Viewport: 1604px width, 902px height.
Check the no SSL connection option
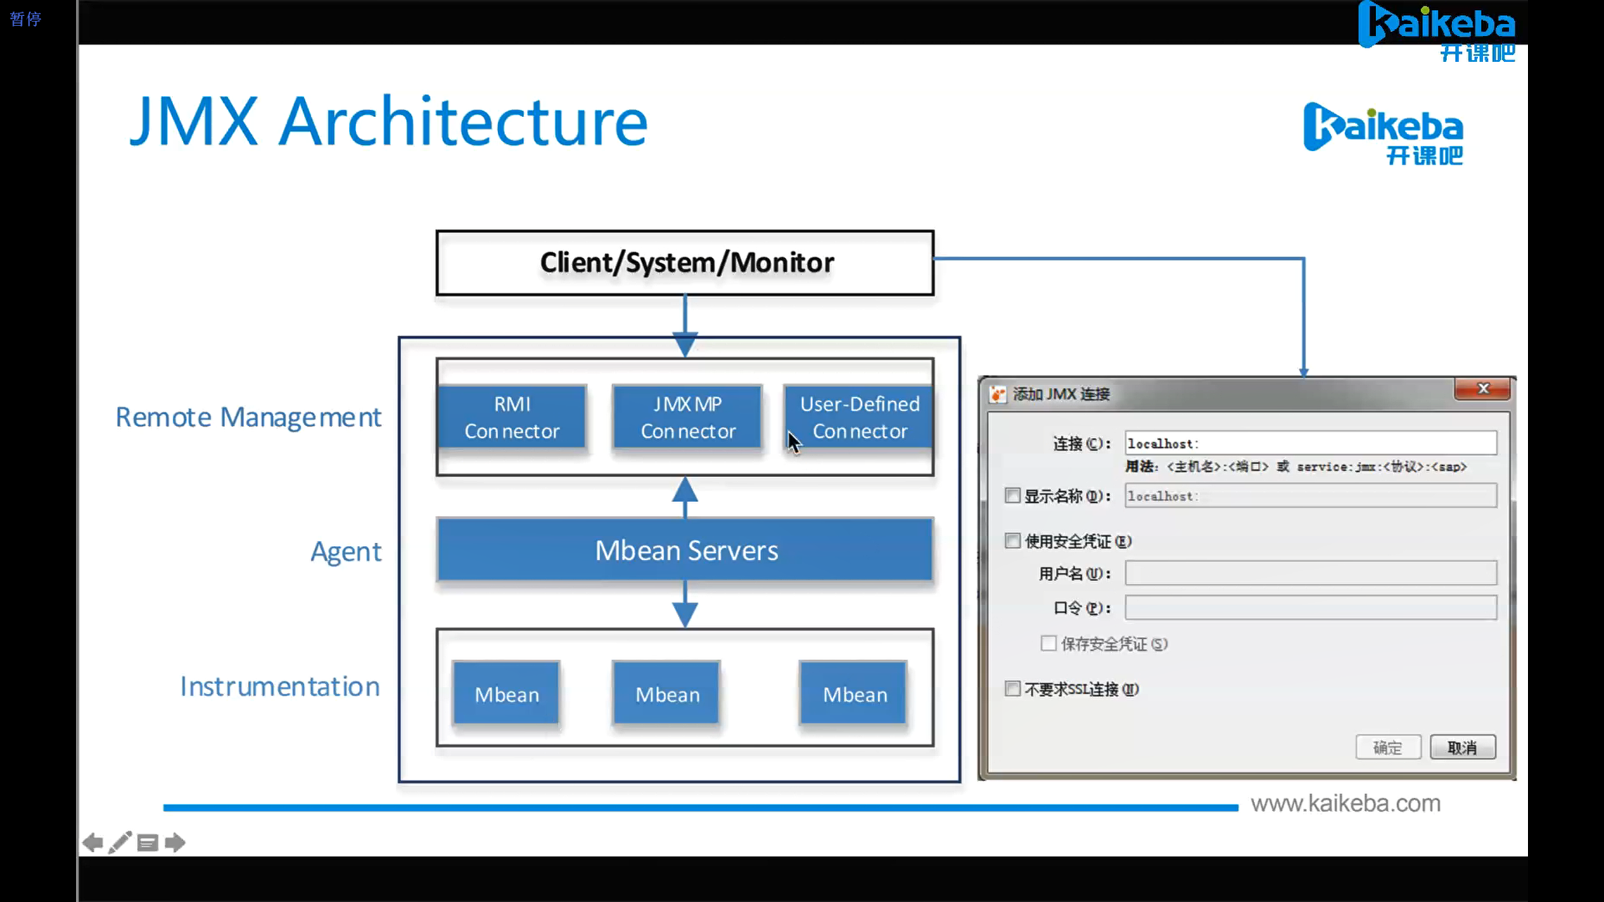click(1013, 689)
